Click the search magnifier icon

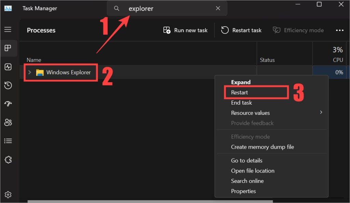[x=117, y=9]
